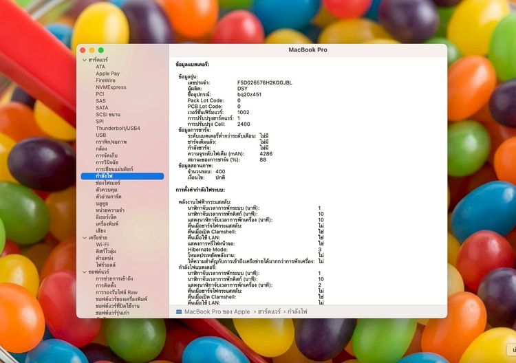Select the หน่วยความจำ sidebar item
Screen dimensions: 516x363
click(x=110, y=210)
